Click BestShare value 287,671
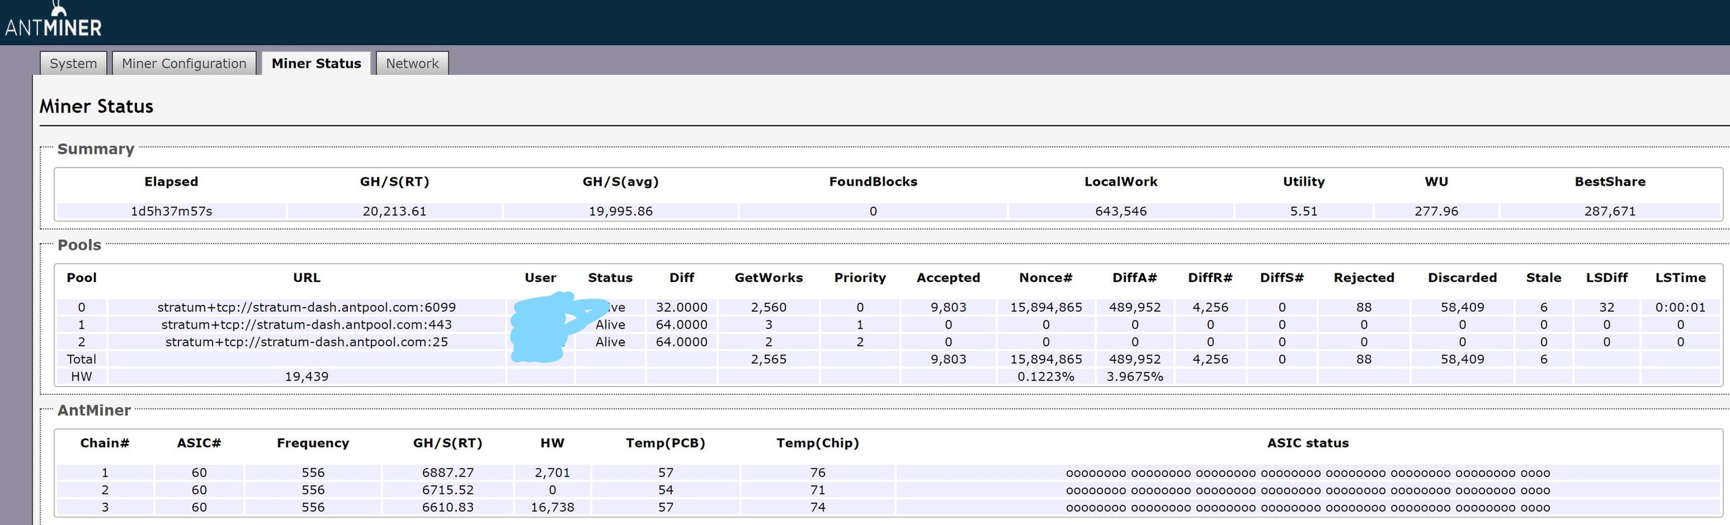Viewport: 1730px width, 525px height. click(x=1610, y=211)
